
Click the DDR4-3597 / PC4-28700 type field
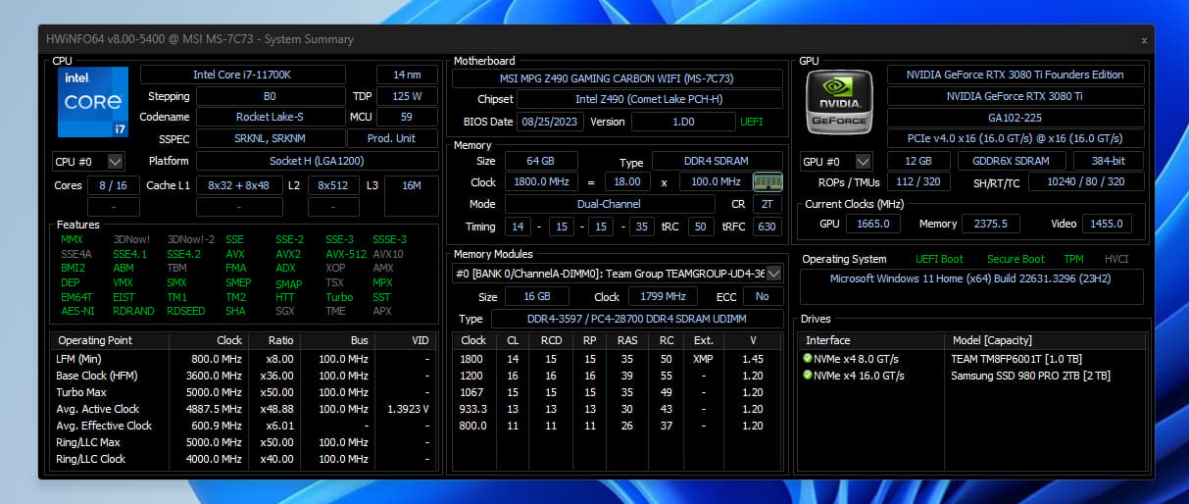click(x=637, y=319)
